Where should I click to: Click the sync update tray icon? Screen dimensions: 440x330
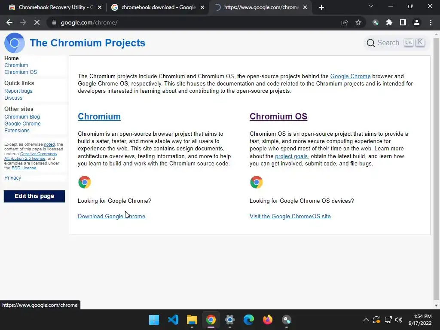376,320
